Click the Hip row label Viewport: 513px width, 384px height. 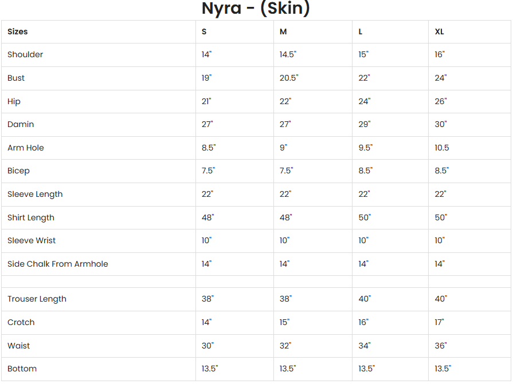[x=14, y=101]
